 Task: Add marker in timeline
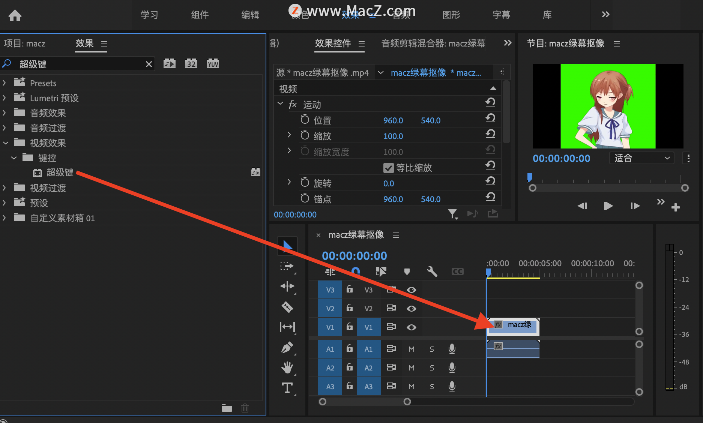(407, 271)
